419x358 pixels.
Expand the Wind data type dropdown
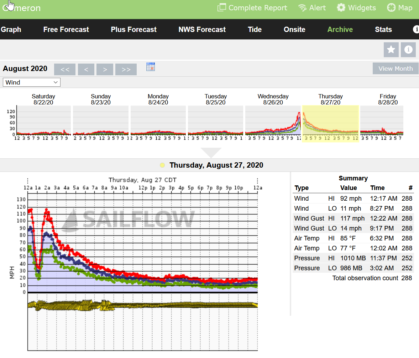point(32,82)
